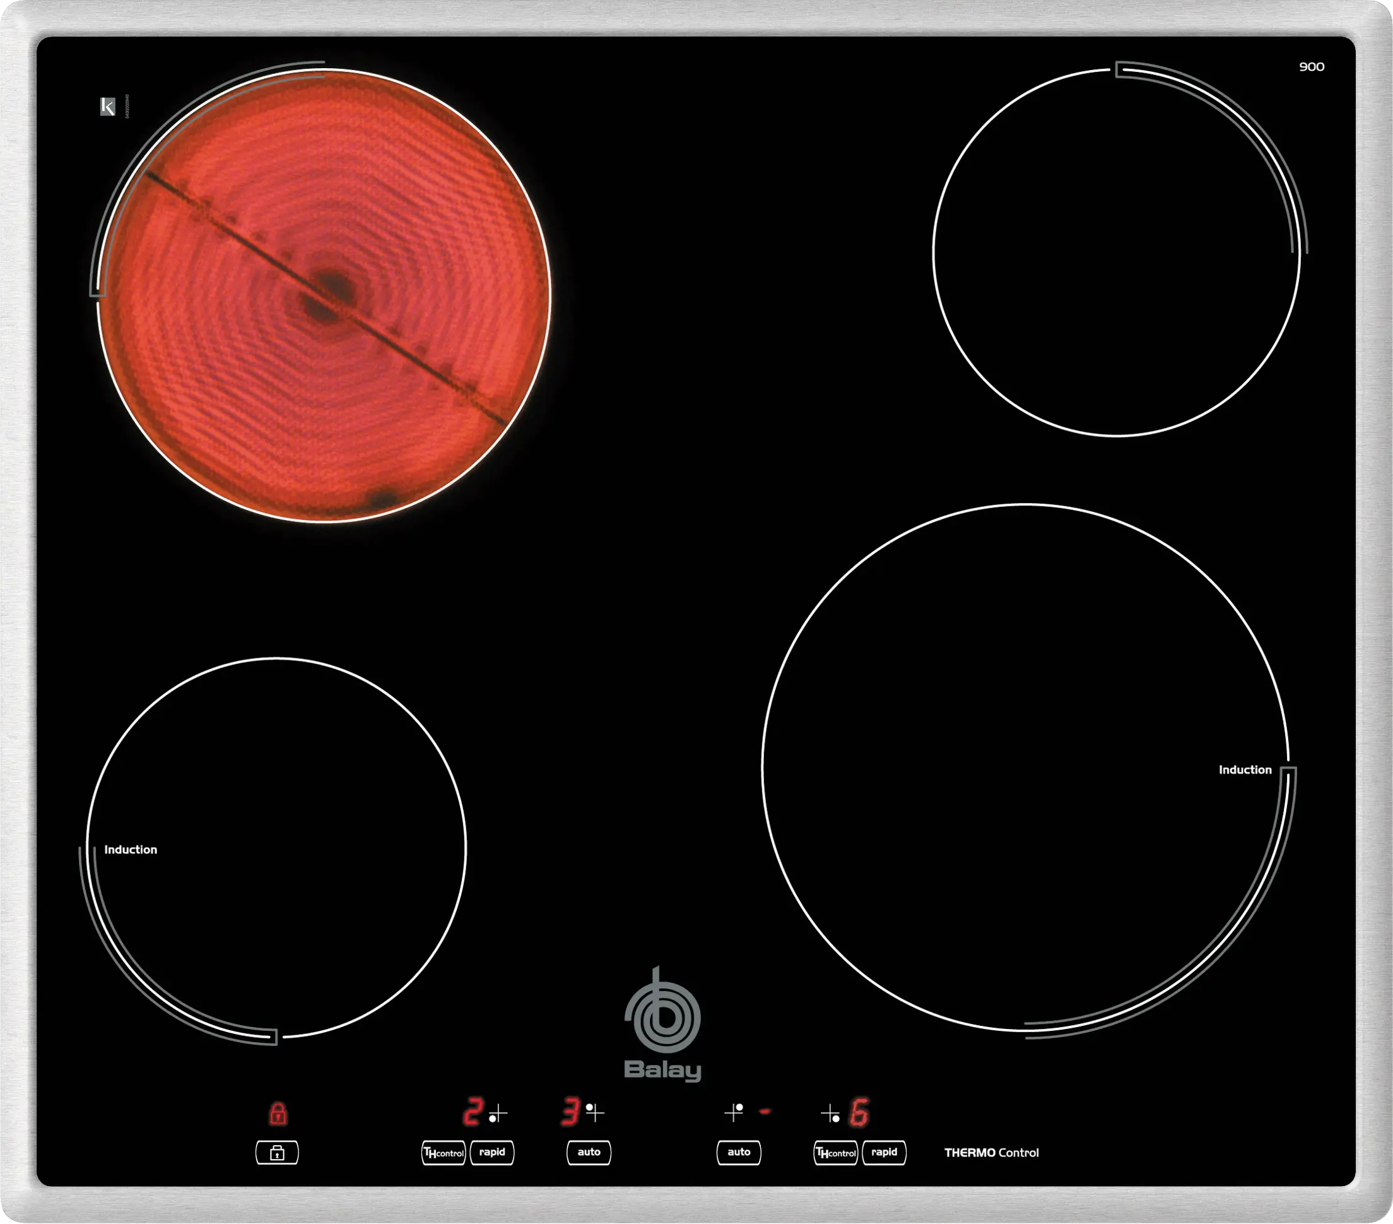Tap front-left zone selector next to 2

point(498,1114)
